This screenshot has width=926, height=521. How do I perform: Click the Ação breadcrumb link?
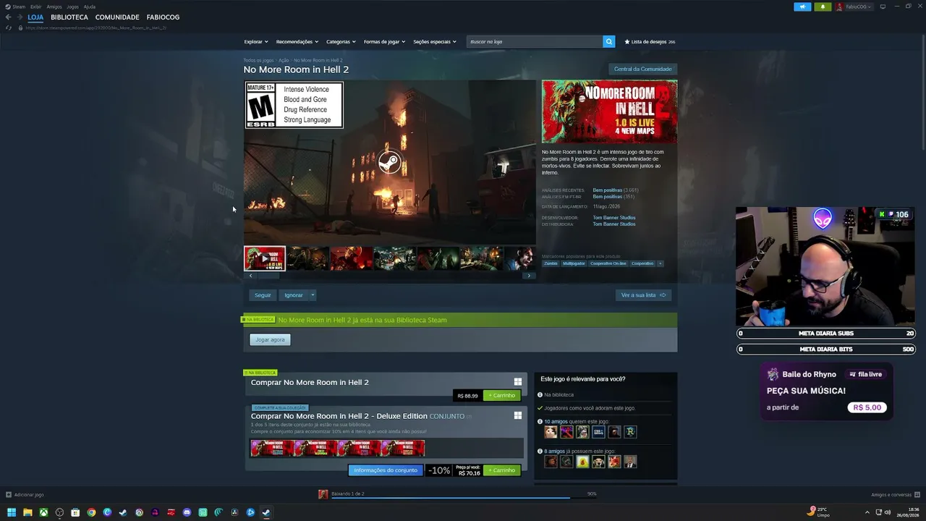[x=284, y=60]
